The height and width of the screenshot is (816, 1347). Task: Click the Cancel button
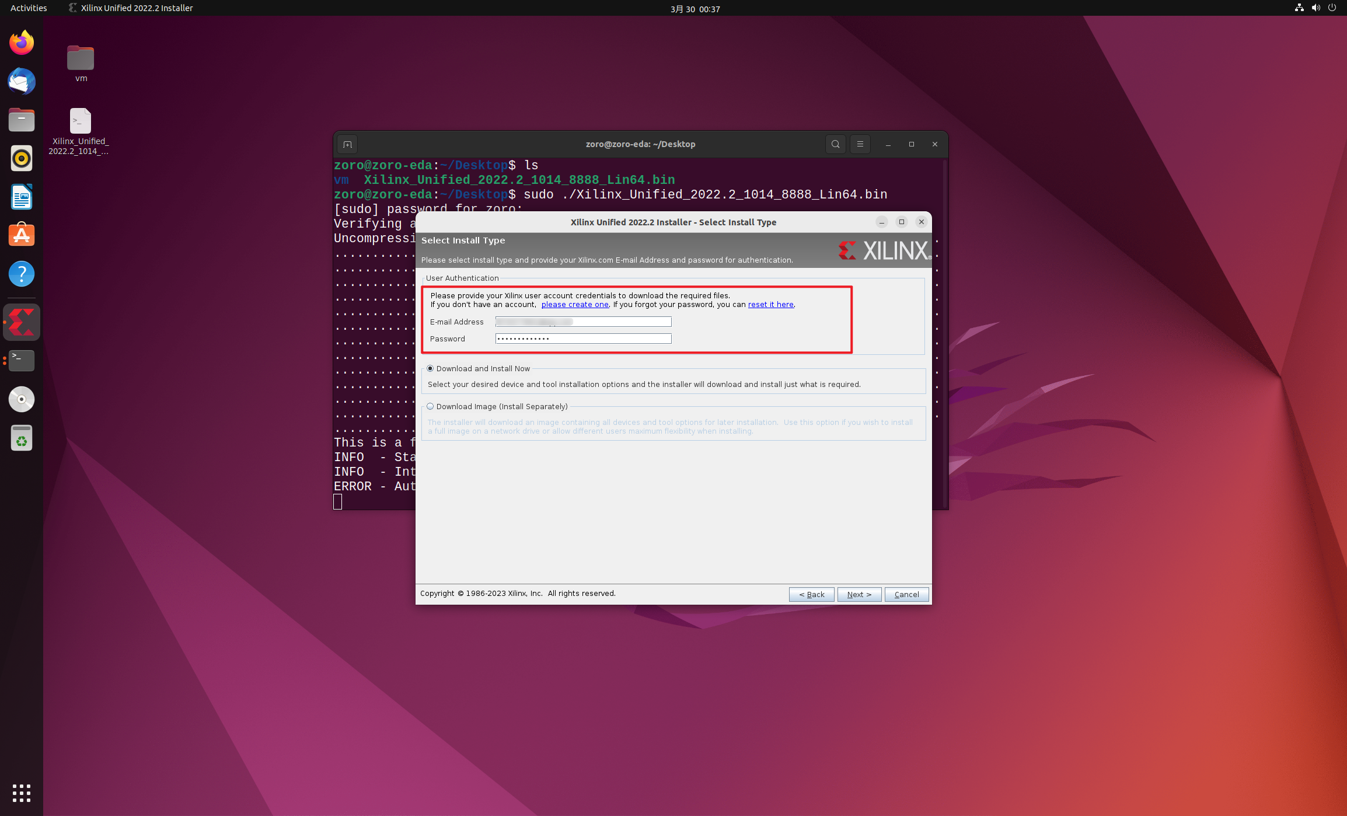[906, 594]
